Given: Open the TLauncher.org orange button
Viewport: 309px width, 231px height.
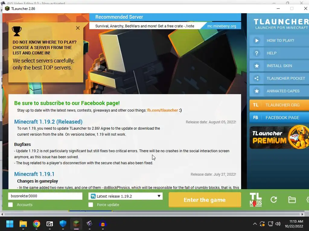Looking at the screenshot, I should coord(279,105).
